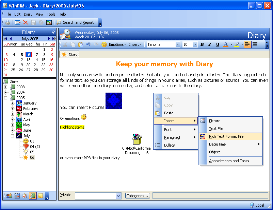Viewport: 273px width, 210px height.
Task: Open the Tasks module icon at bottom
Action: [25, 196]
